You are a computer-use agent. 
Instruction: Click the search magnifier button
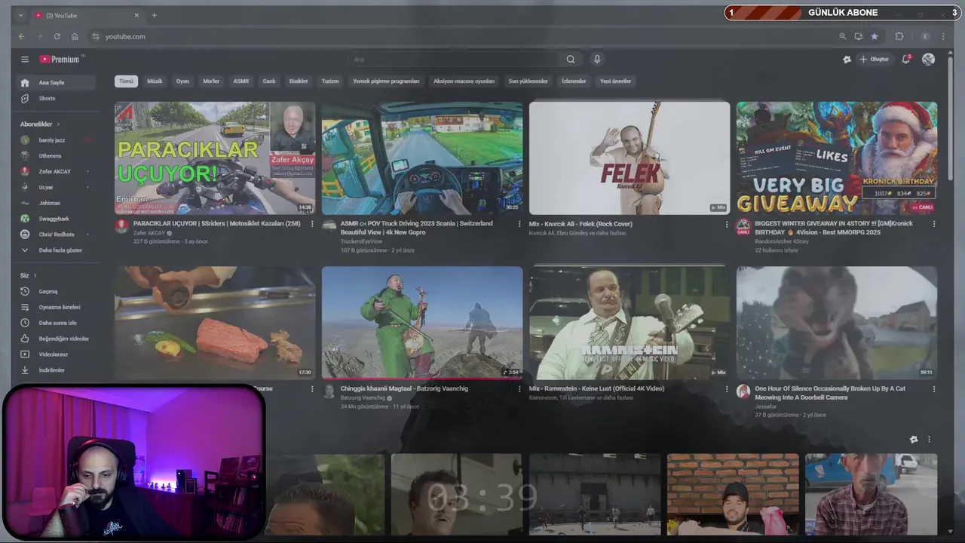point(571,60)
